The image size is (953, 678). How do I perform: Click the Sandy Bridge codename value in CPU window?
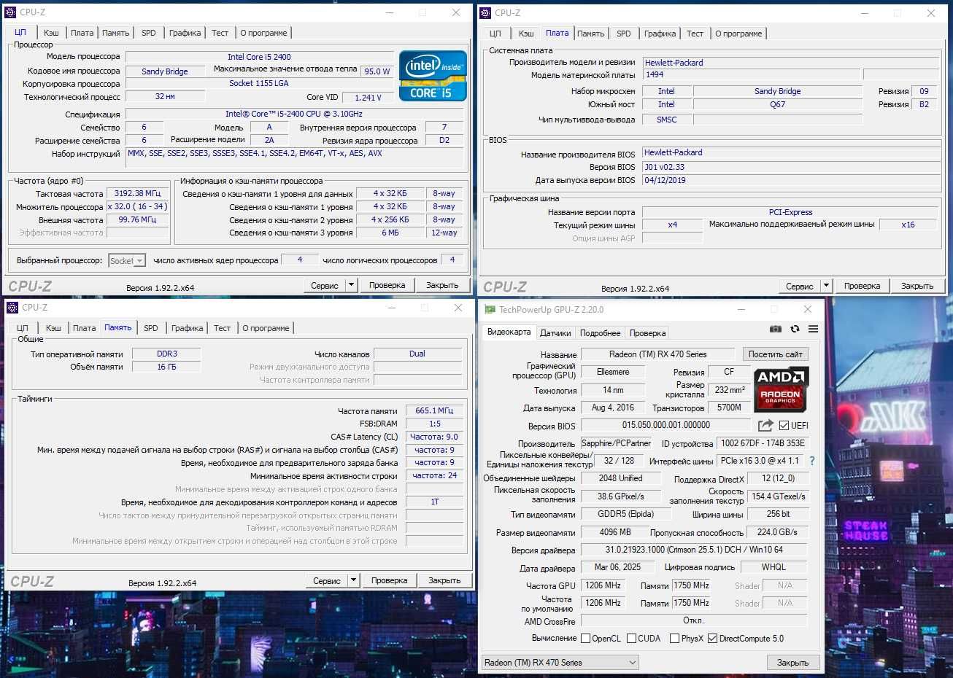(164, 71)
